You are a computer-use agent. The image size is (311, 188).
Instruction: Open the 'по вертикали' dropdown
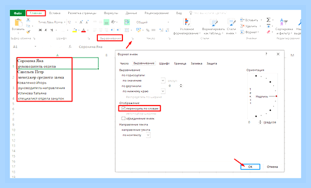point(163,91)
